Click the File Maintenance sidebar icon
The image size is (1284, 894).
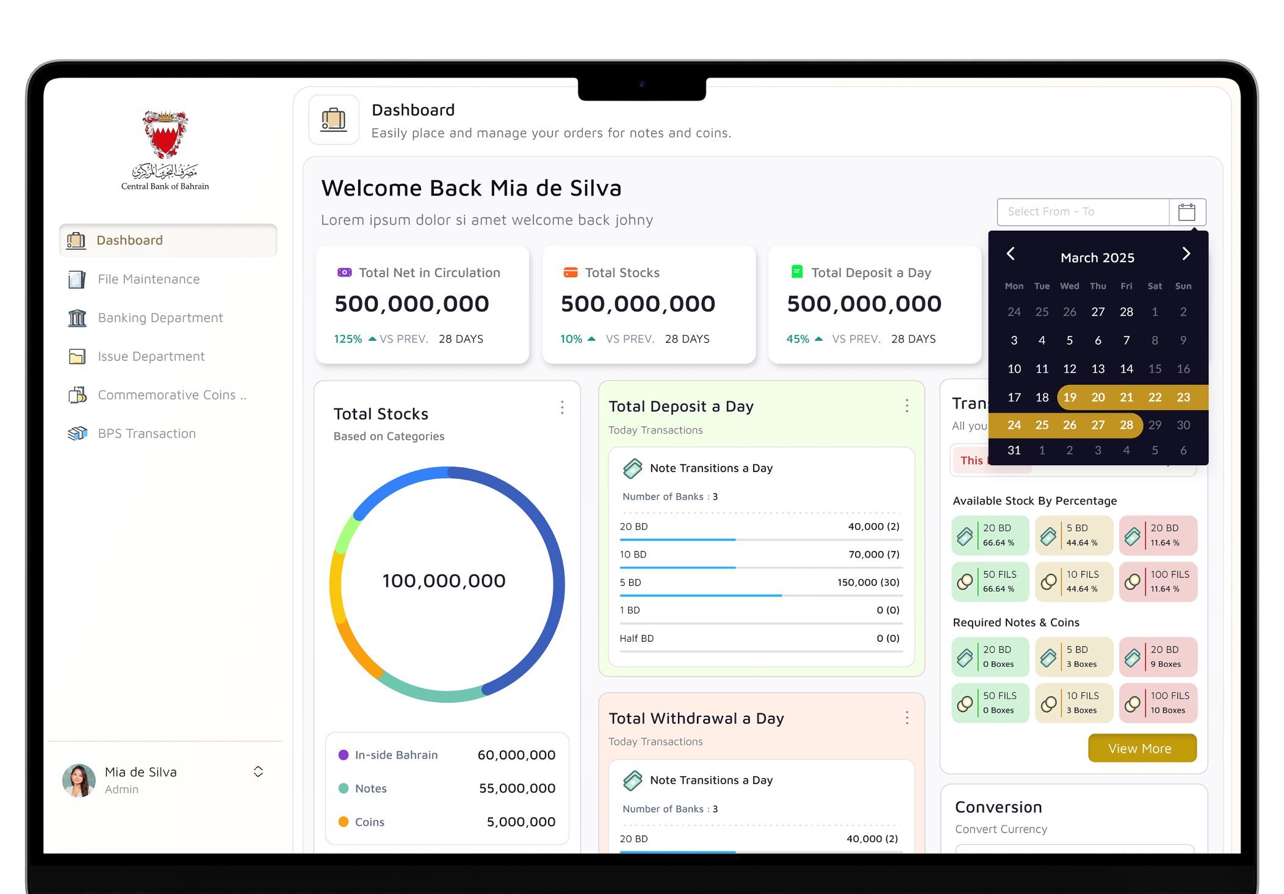[x=77, y=279]
